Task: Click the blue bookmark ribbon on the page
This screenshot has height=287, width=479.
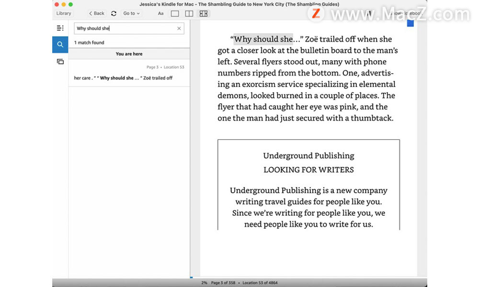Action: [411, 23]
